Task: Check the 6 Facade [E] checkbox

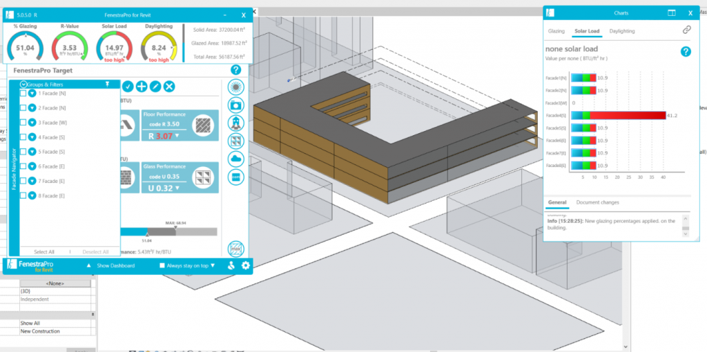Action: click(23, 166)
